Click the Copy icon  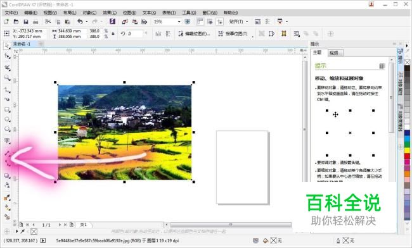click(x=58, y=22)
